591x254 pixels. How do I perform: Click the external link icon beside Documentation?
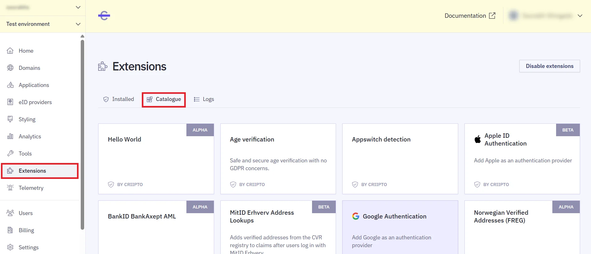click(x=492, y=16)
